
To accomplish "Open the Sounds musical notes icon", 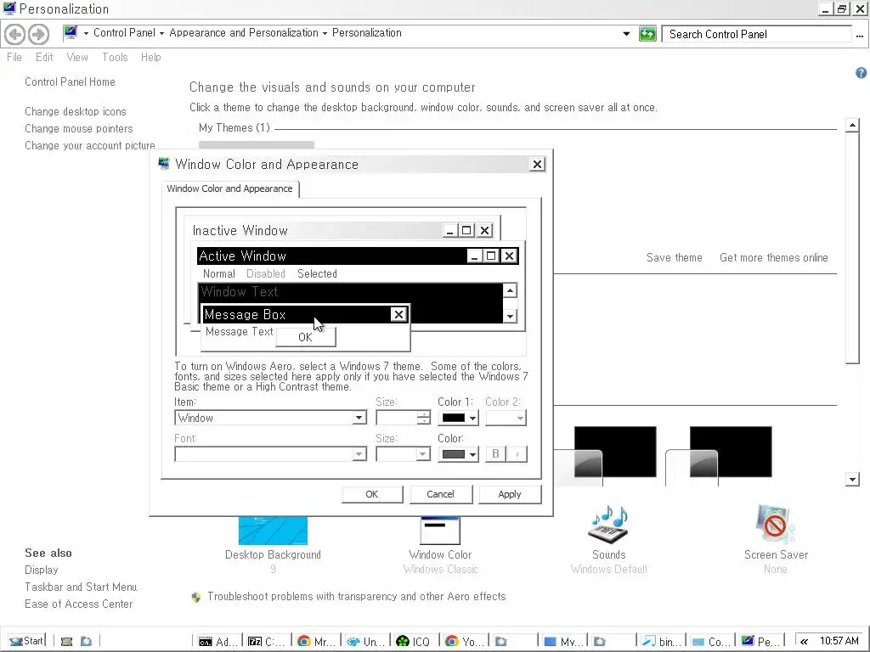I will click(608, 524).
